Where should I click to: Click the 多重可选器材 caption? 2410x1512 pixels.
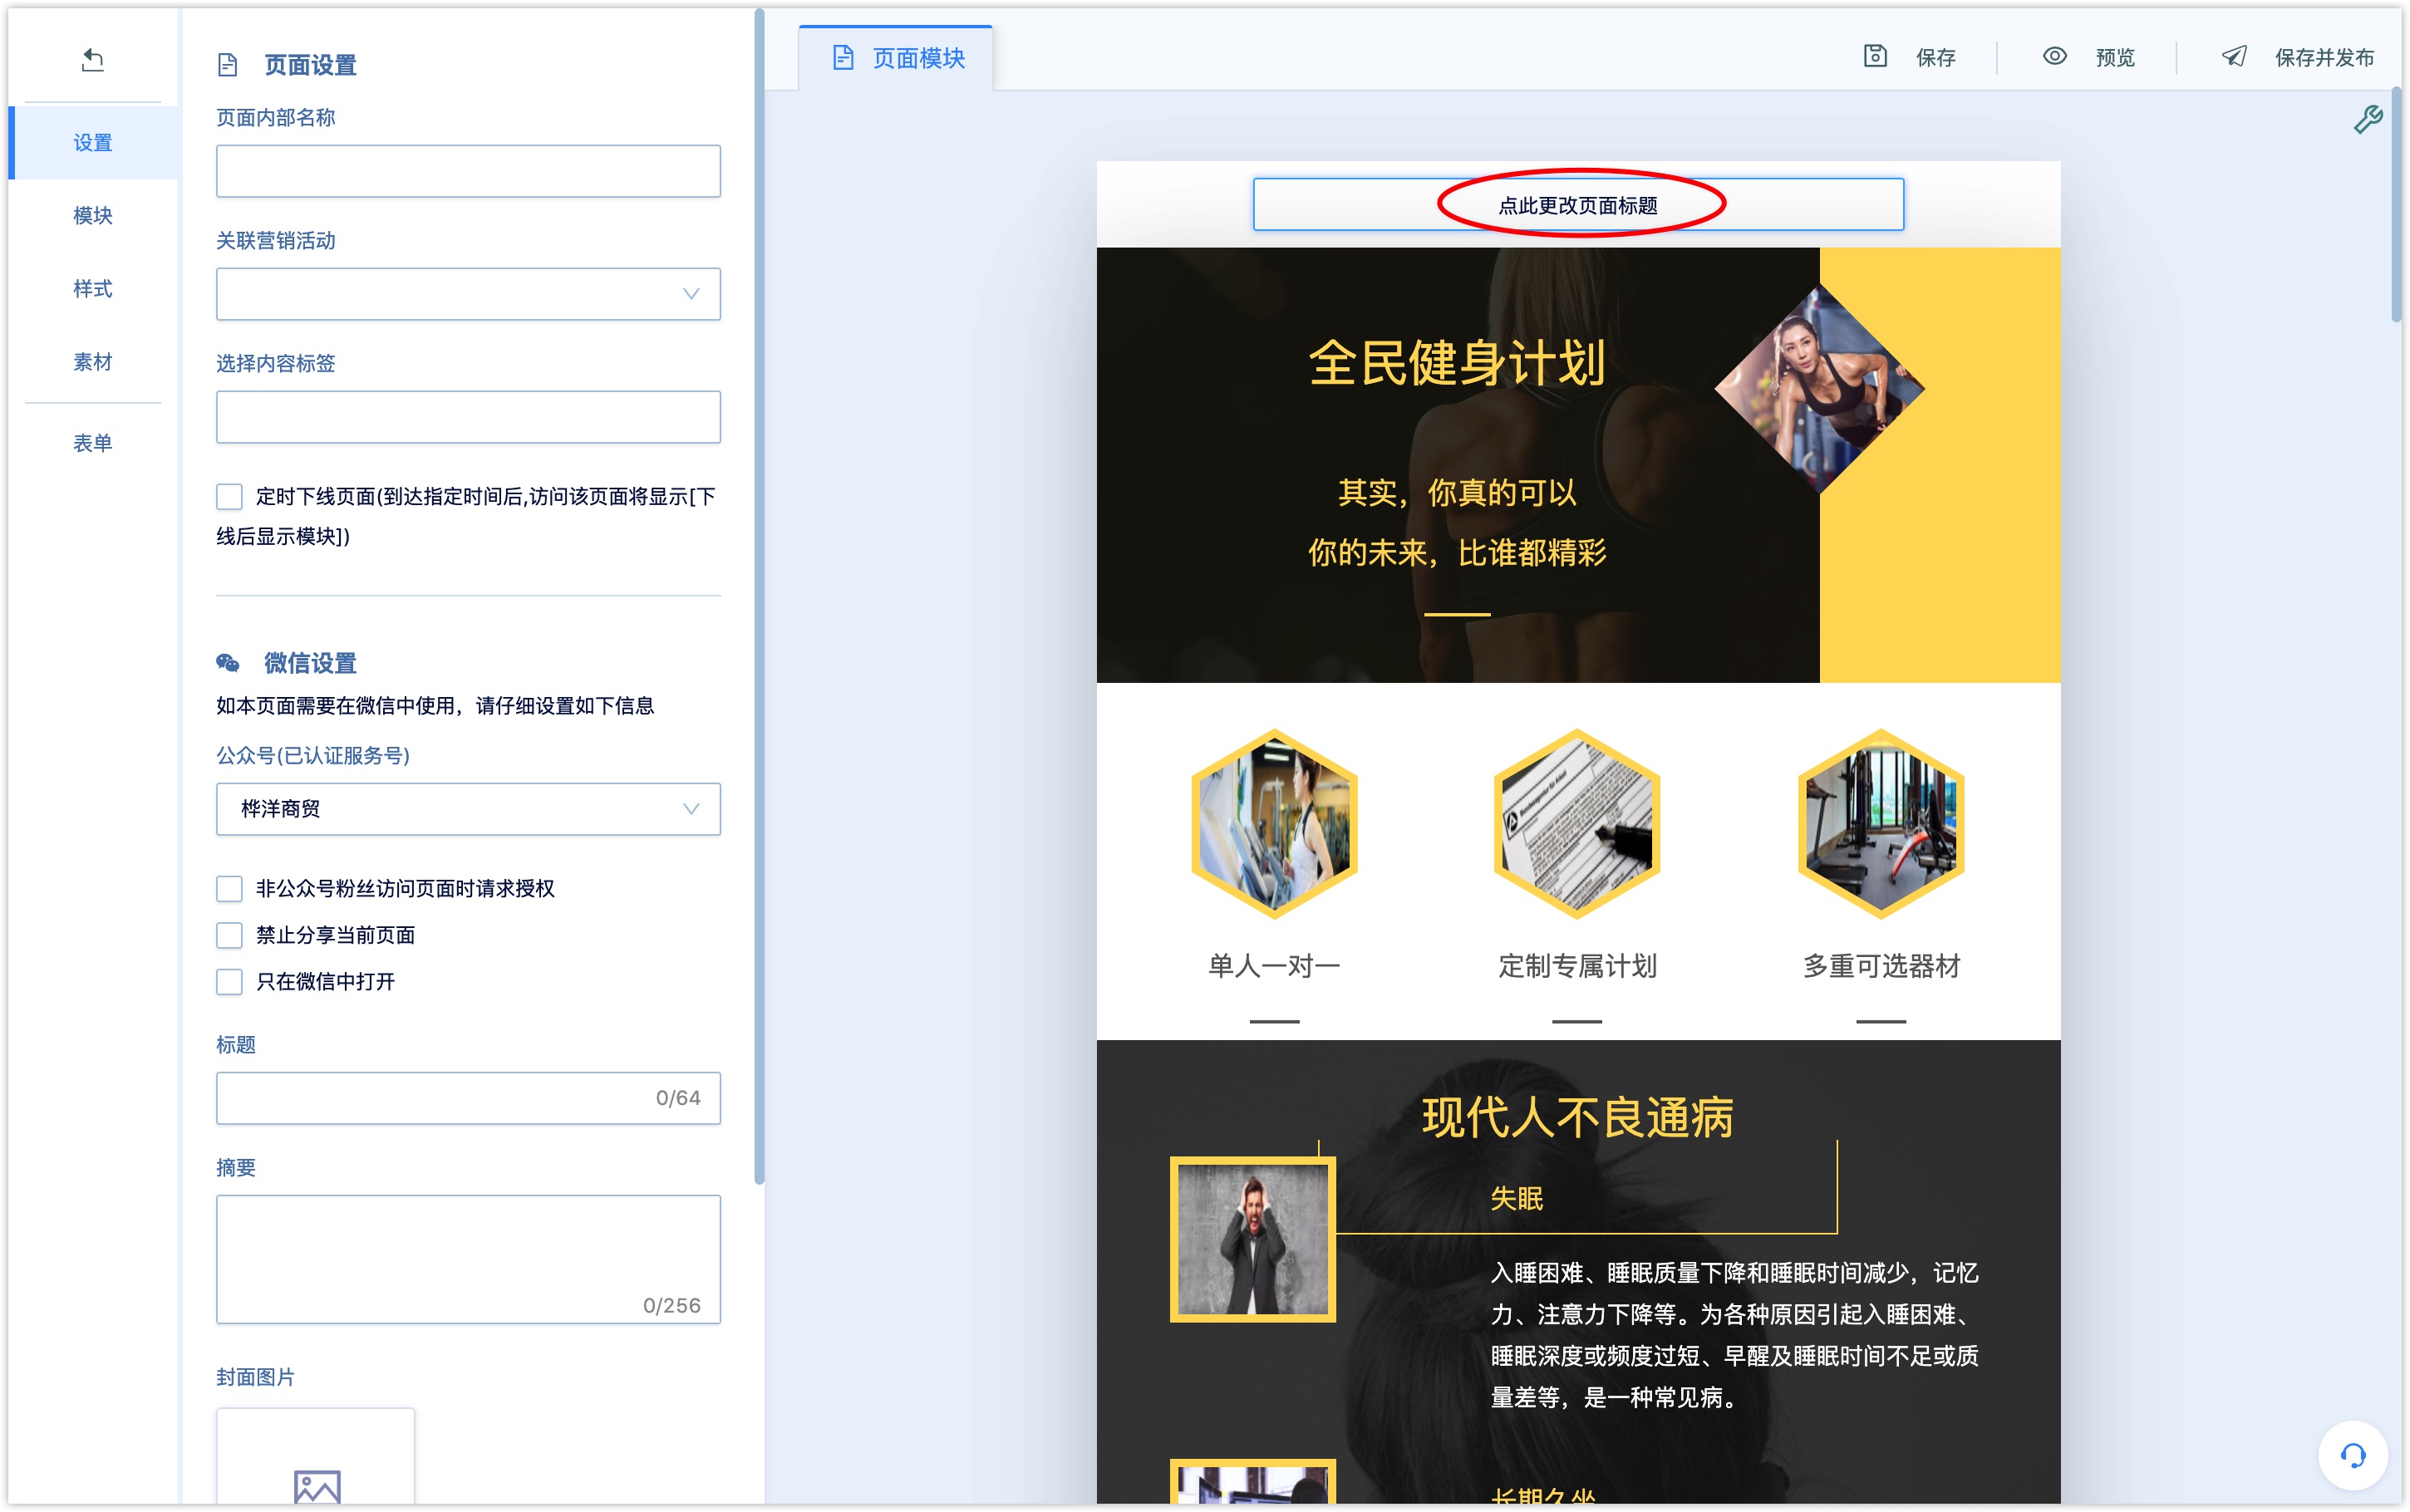1881,965
